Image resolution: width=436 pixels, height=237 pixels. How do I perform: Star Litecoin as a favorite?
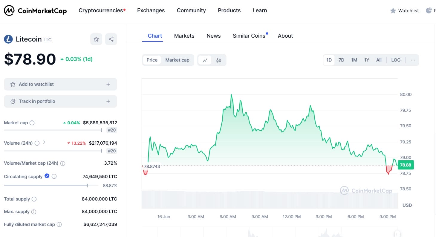[x=96, y=39]
